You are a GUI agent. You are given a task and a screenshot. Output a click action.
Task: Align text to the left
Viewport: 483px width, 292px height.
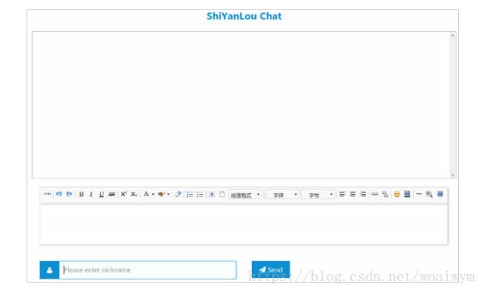(x=343, y=194)
